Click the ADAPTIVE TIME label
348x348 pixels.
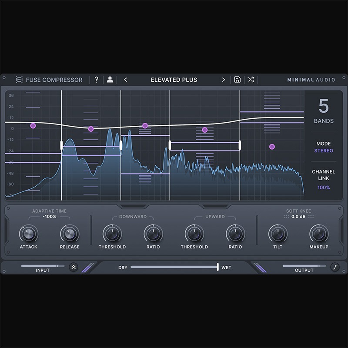point(49,211)
